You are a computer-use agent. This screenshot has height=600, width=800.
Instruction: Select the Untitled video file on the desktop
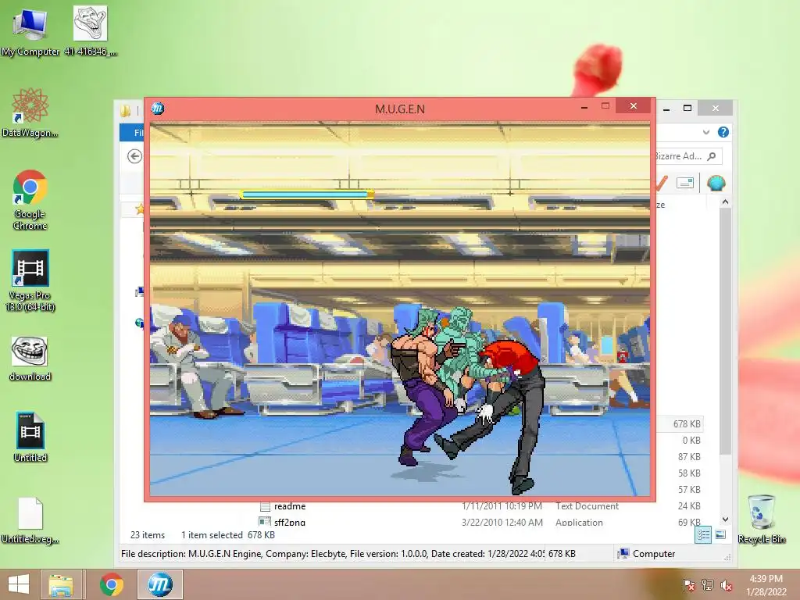30,437
